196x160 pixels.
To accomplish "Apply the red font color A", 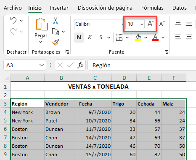I will 155,38.
